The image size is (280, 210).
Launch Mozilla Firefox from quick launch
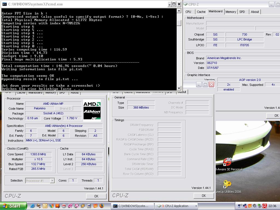click(102, 206)
